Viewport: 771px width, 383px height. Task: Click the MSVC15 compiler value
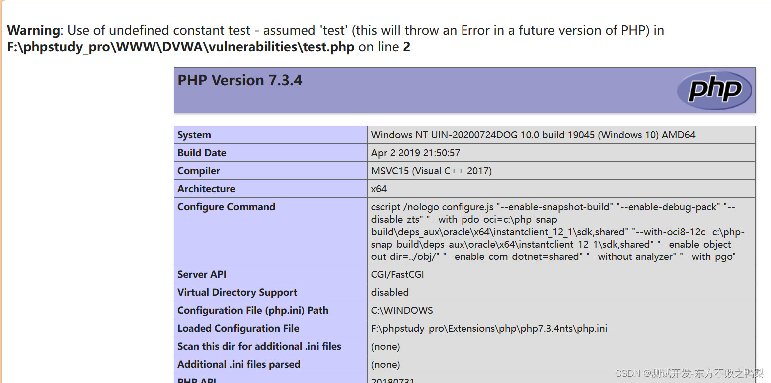pyautogui.click(x=431, y=171)
